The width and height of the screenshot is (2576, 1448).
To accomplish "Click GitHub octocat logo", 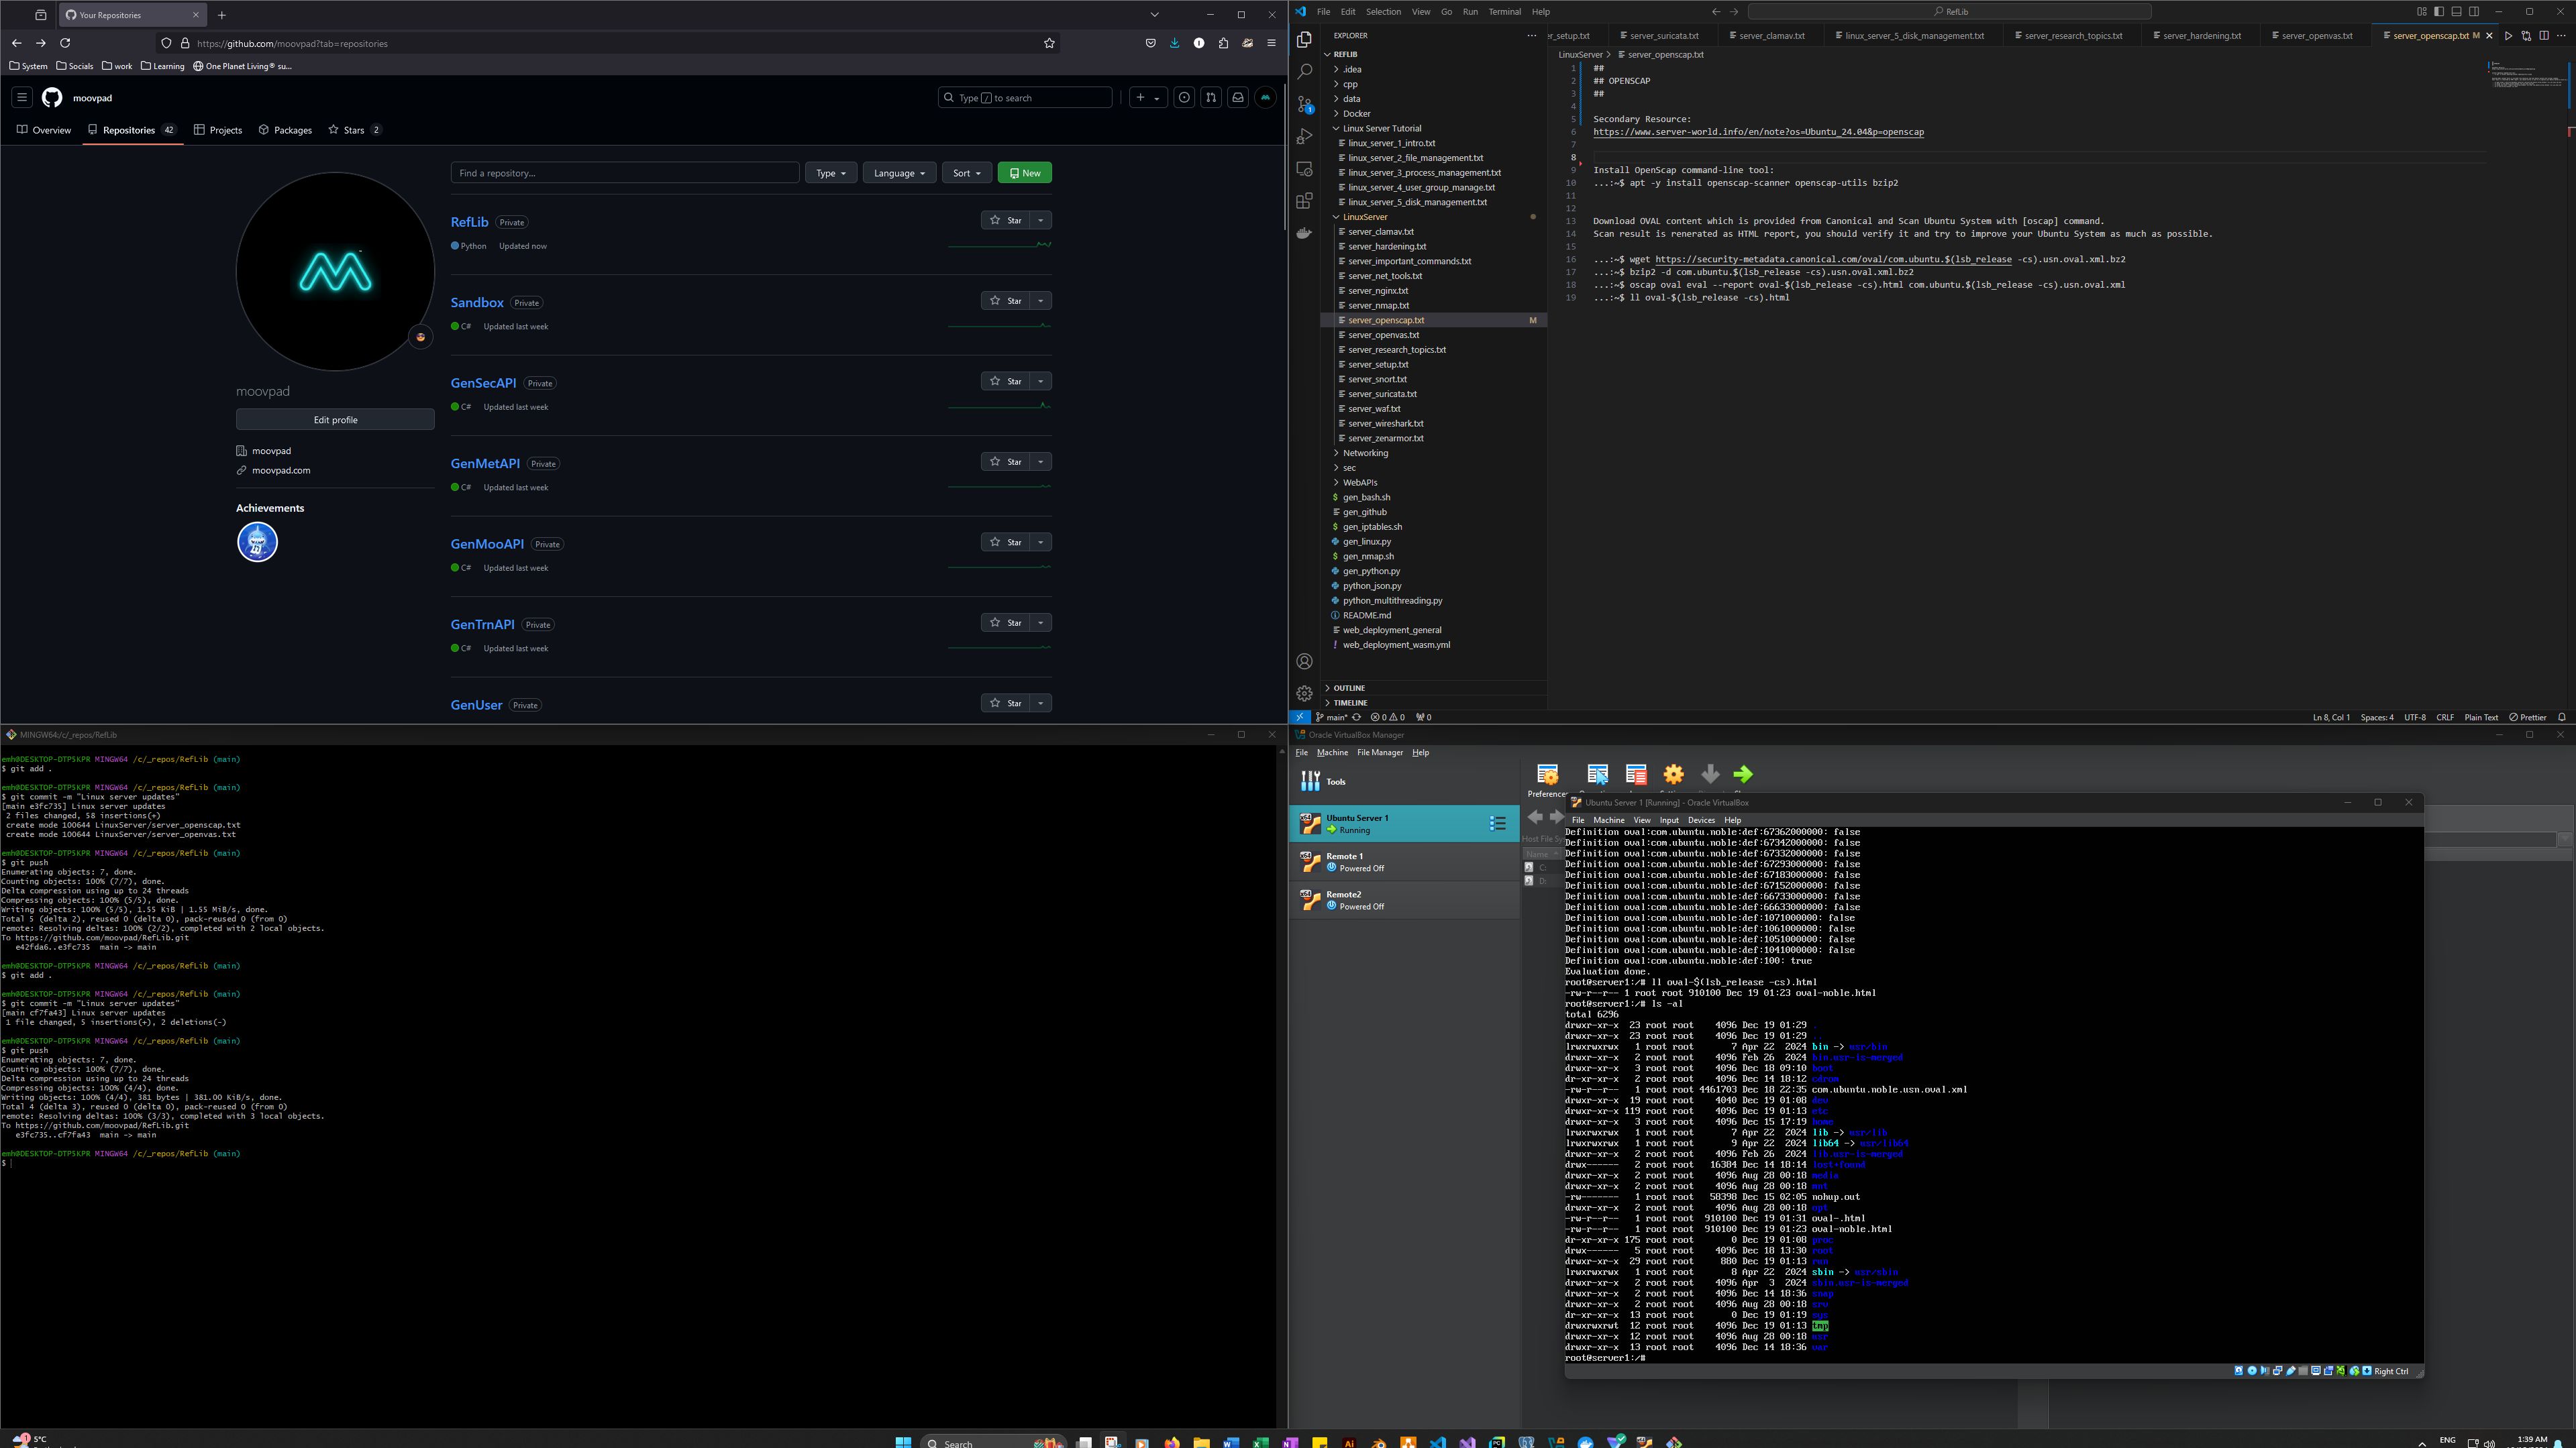I will [x=52, y=98].
